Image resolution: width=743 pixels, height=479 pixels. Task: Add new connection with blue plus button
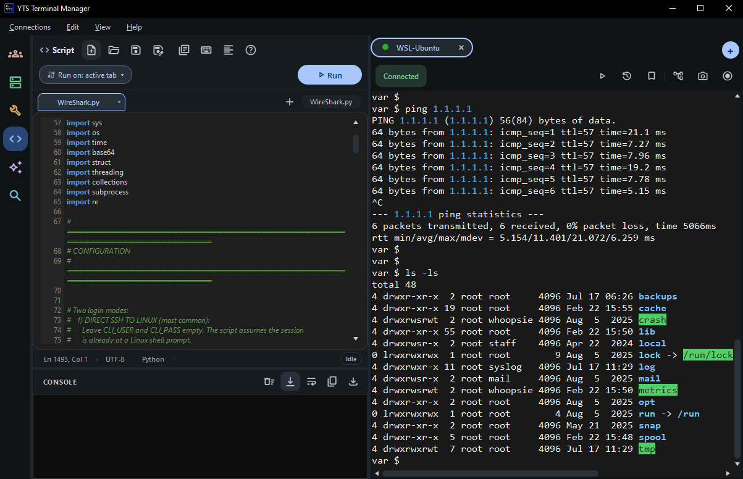coord(730,51)
